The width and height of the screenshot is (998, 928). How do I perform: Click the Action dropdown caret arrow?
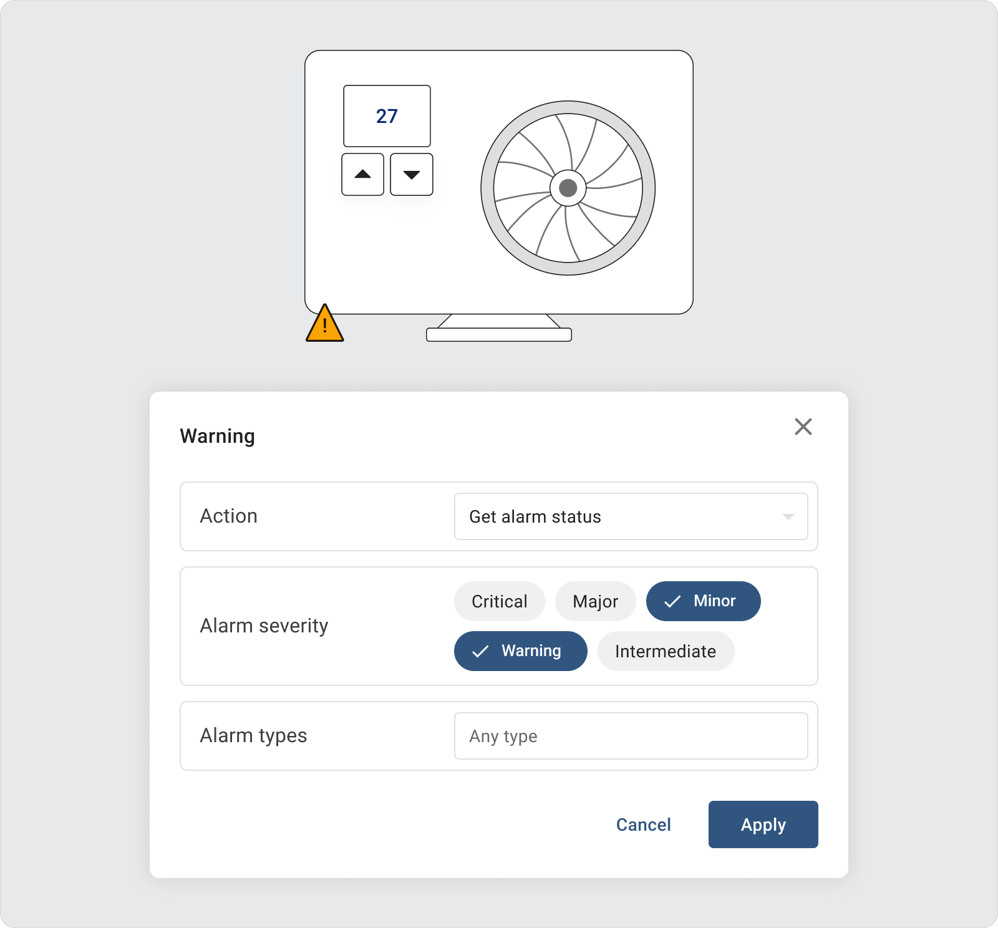pyautogui.click(x=788, y=517)
